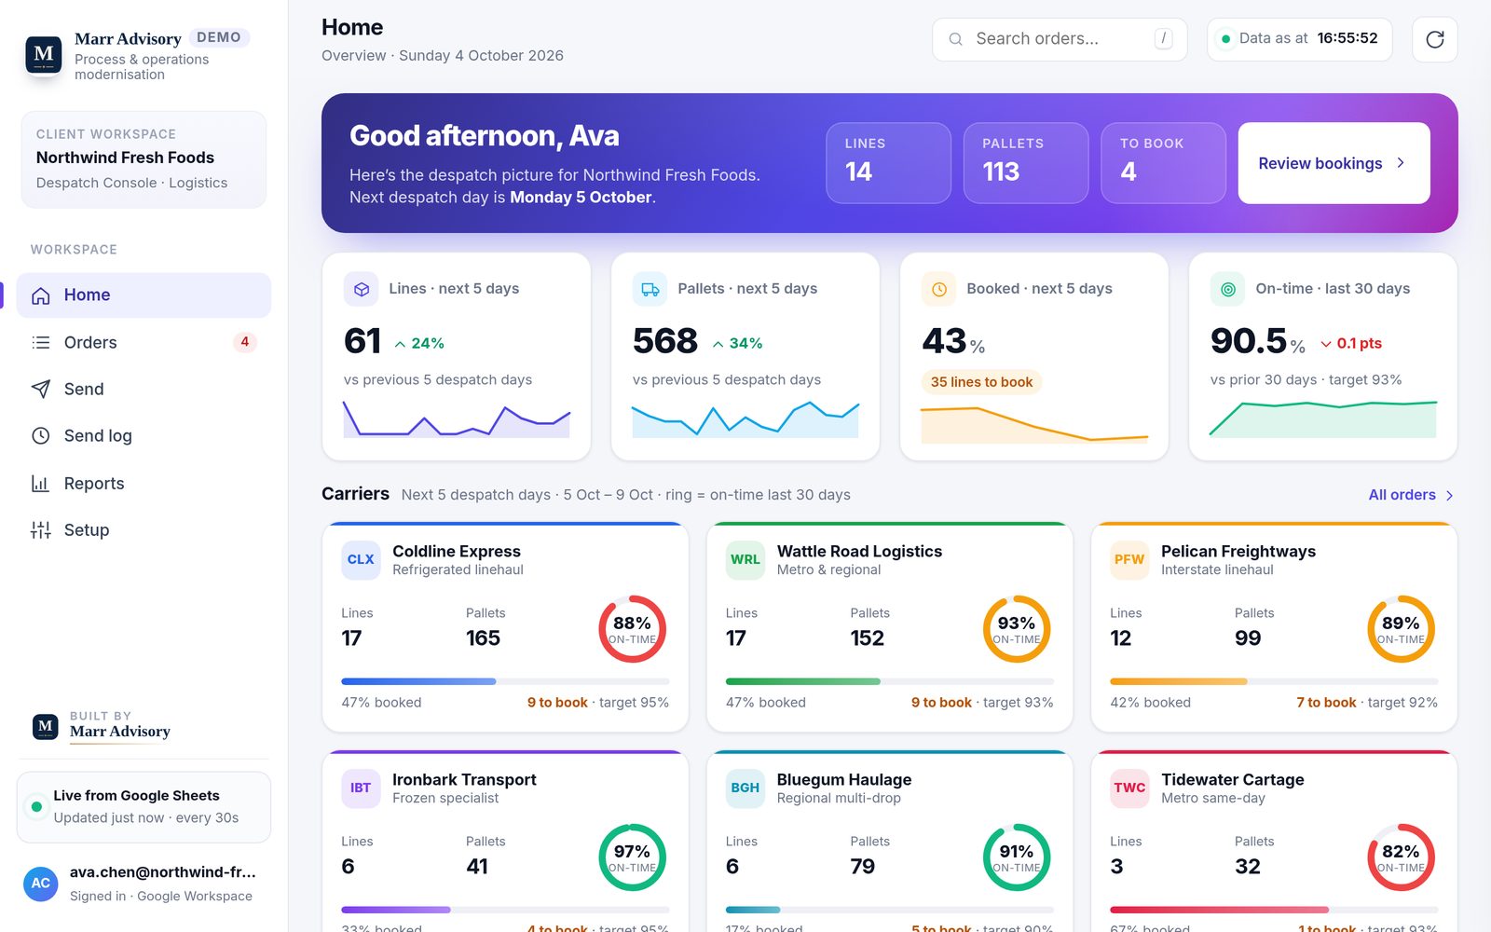
Task: Click the Pallets truck icon on KPI card
Action: click(x=650, y=289)
